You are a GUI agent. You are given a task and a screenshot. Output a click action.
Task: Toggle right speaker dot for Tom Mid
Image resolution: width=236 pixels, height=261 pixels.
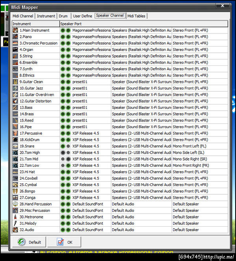[x=68, y=159]
